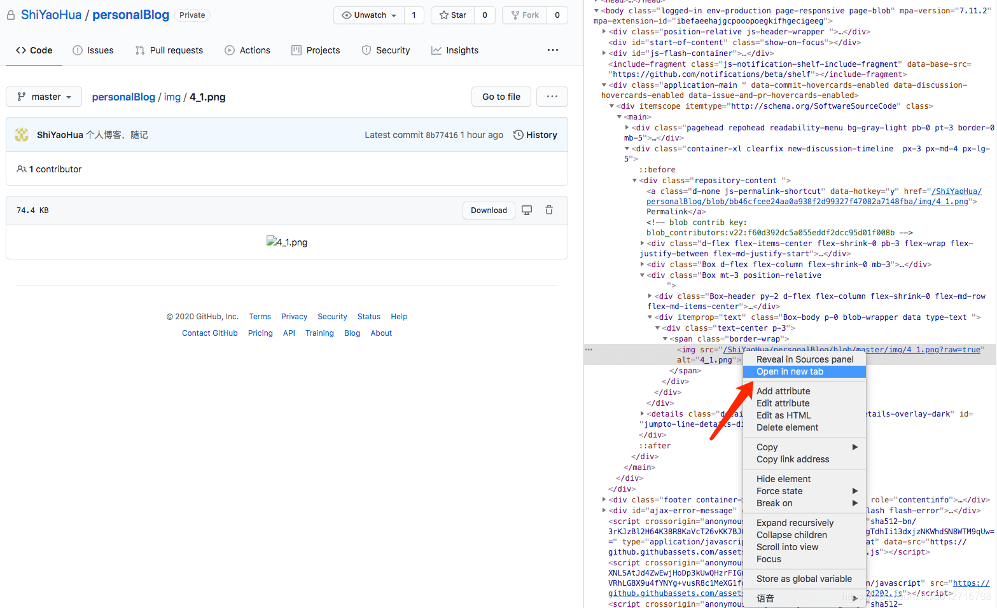View the Insights tab
Image resolution: width=997 pixels, height=608 pixels.
coord(455,50)
